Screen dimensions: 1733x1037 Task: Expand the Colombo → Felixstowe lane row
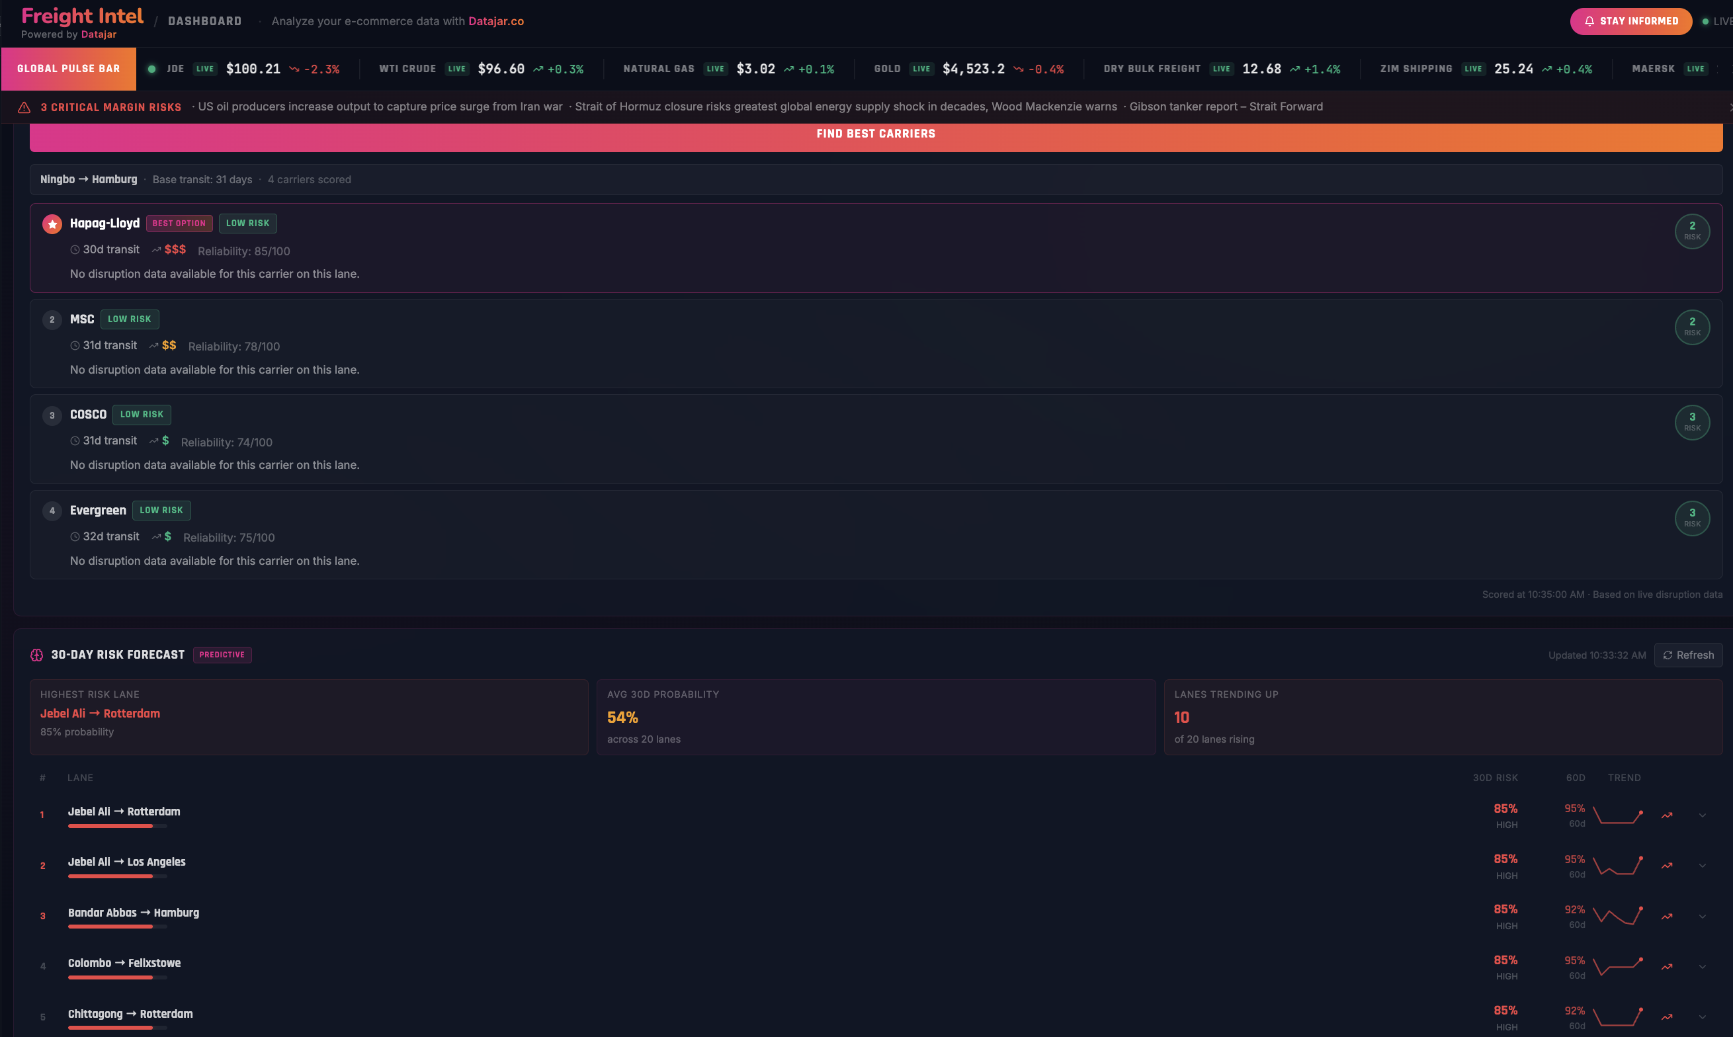(x=1703, y=966)
